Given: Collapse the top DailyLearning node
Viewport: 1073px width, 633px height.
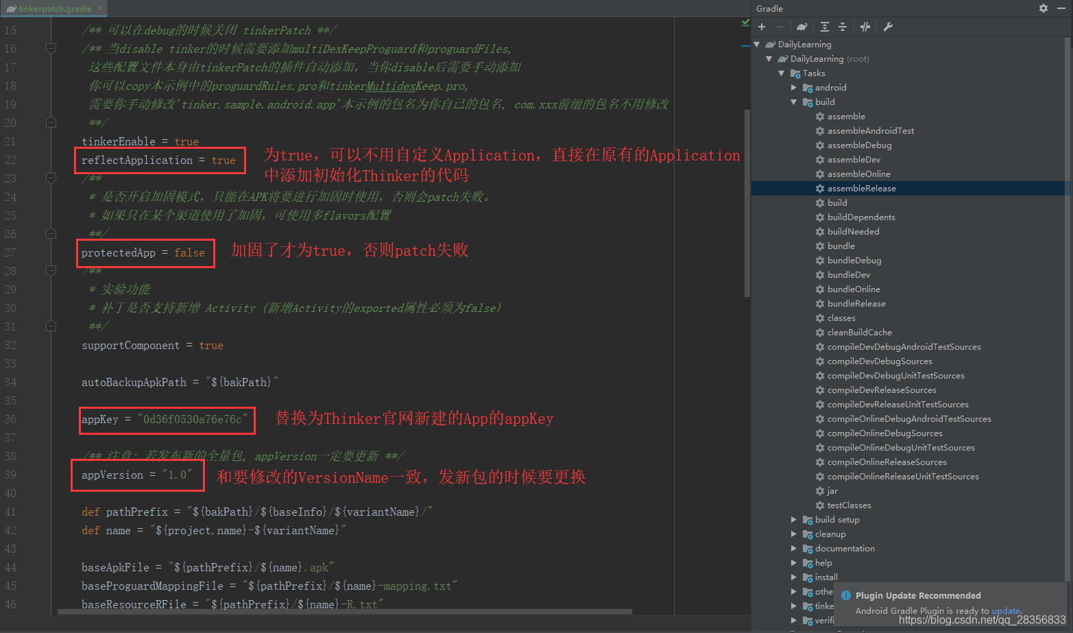Looking at the screenshot, I should click(757, 44).
